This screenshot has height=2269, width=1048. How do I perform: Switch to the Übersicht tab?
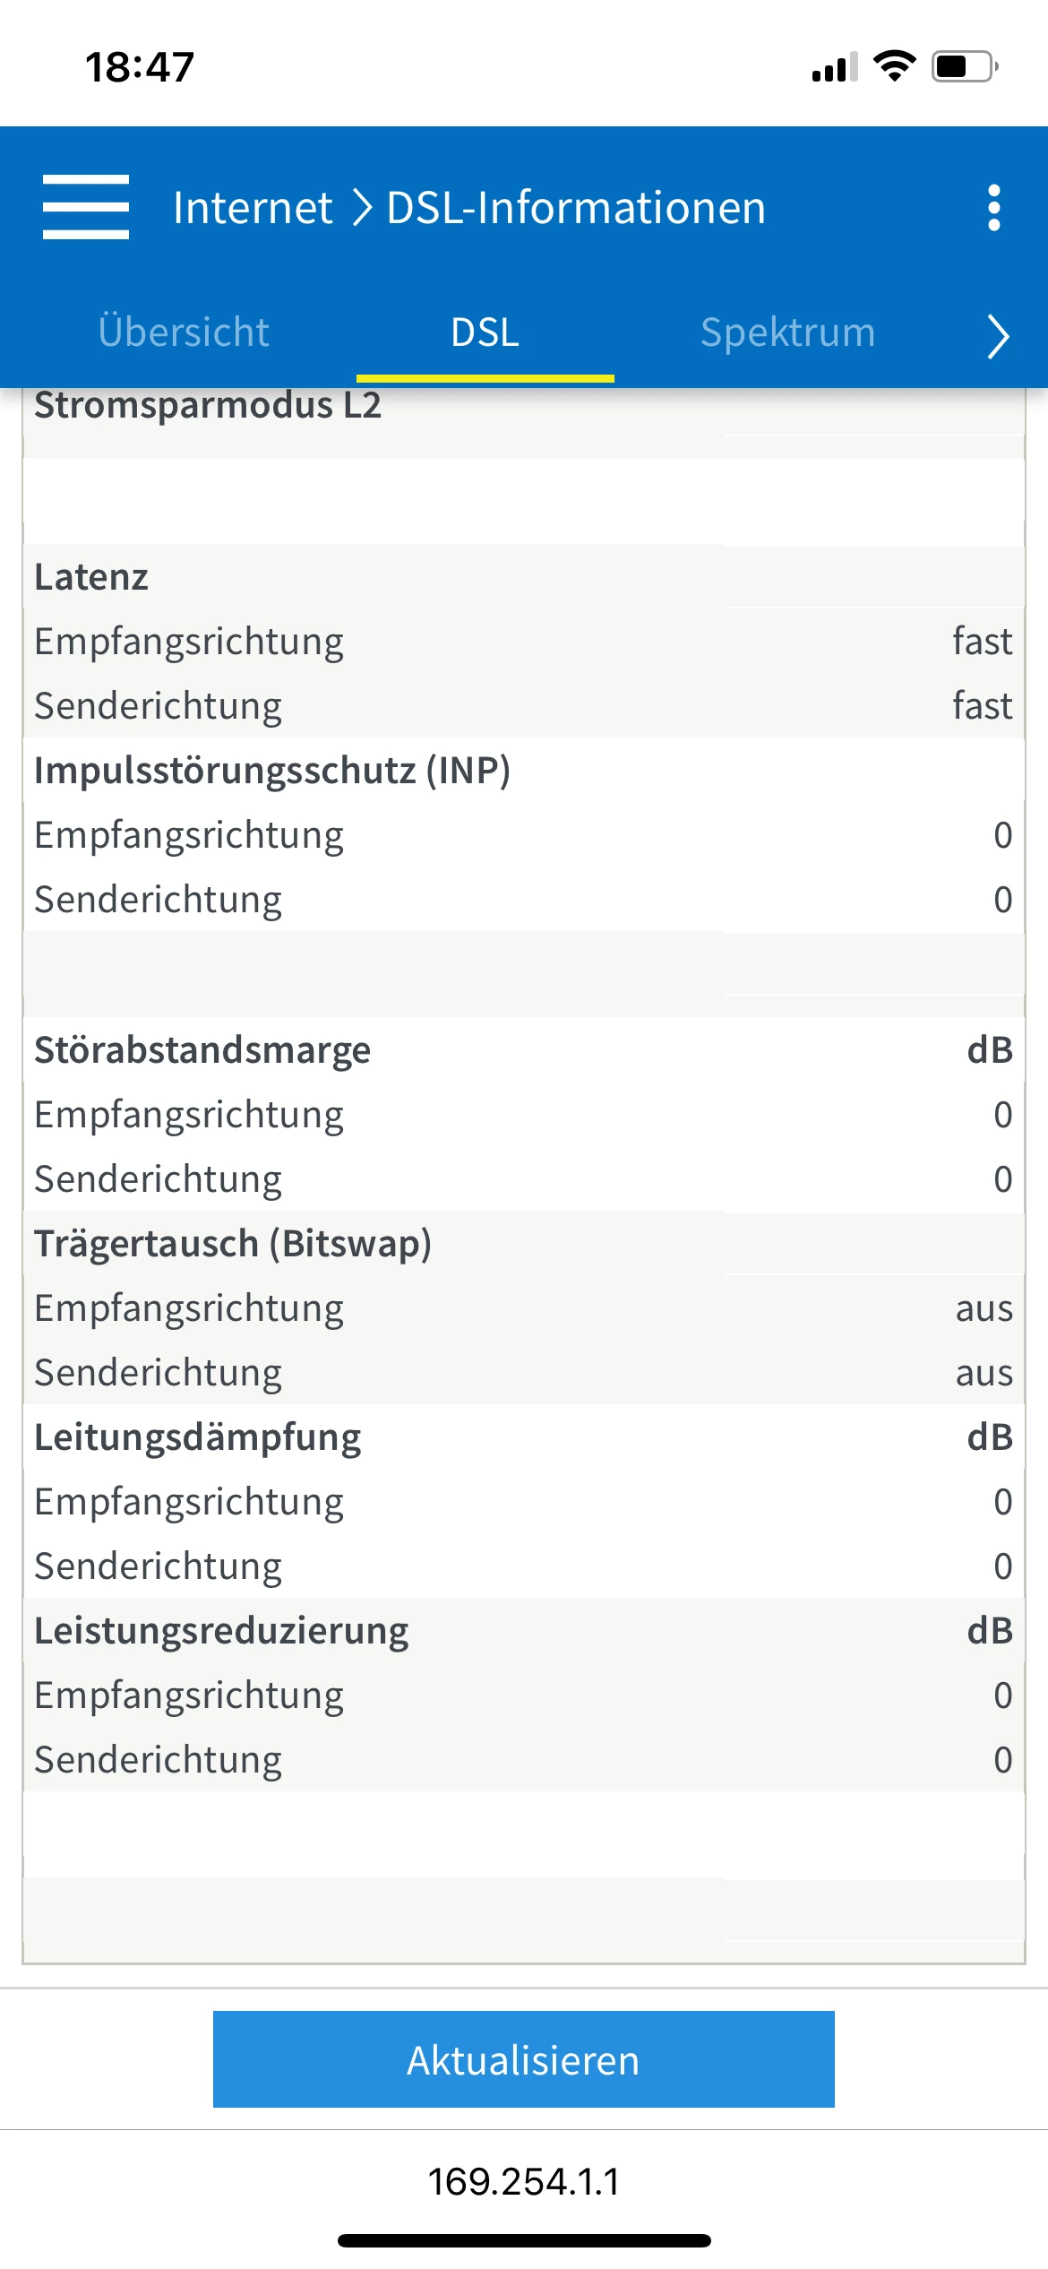pyautogui.click(x=184, y=332)
